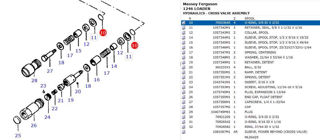
Task: Click cart icon beside RETAINER, DETENT
Action: pos(183,62)
